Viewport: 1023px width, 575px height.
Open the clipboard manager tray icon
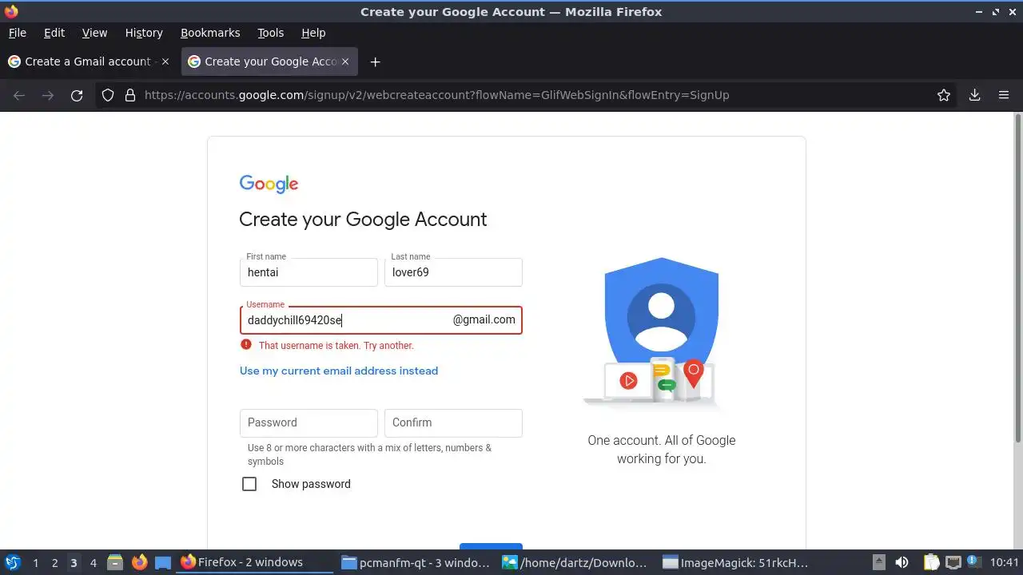tap(931, 562)
